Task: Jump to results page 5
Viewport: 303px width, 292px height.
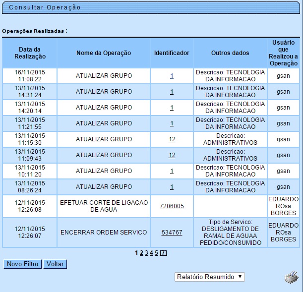Action: [156, 253]
